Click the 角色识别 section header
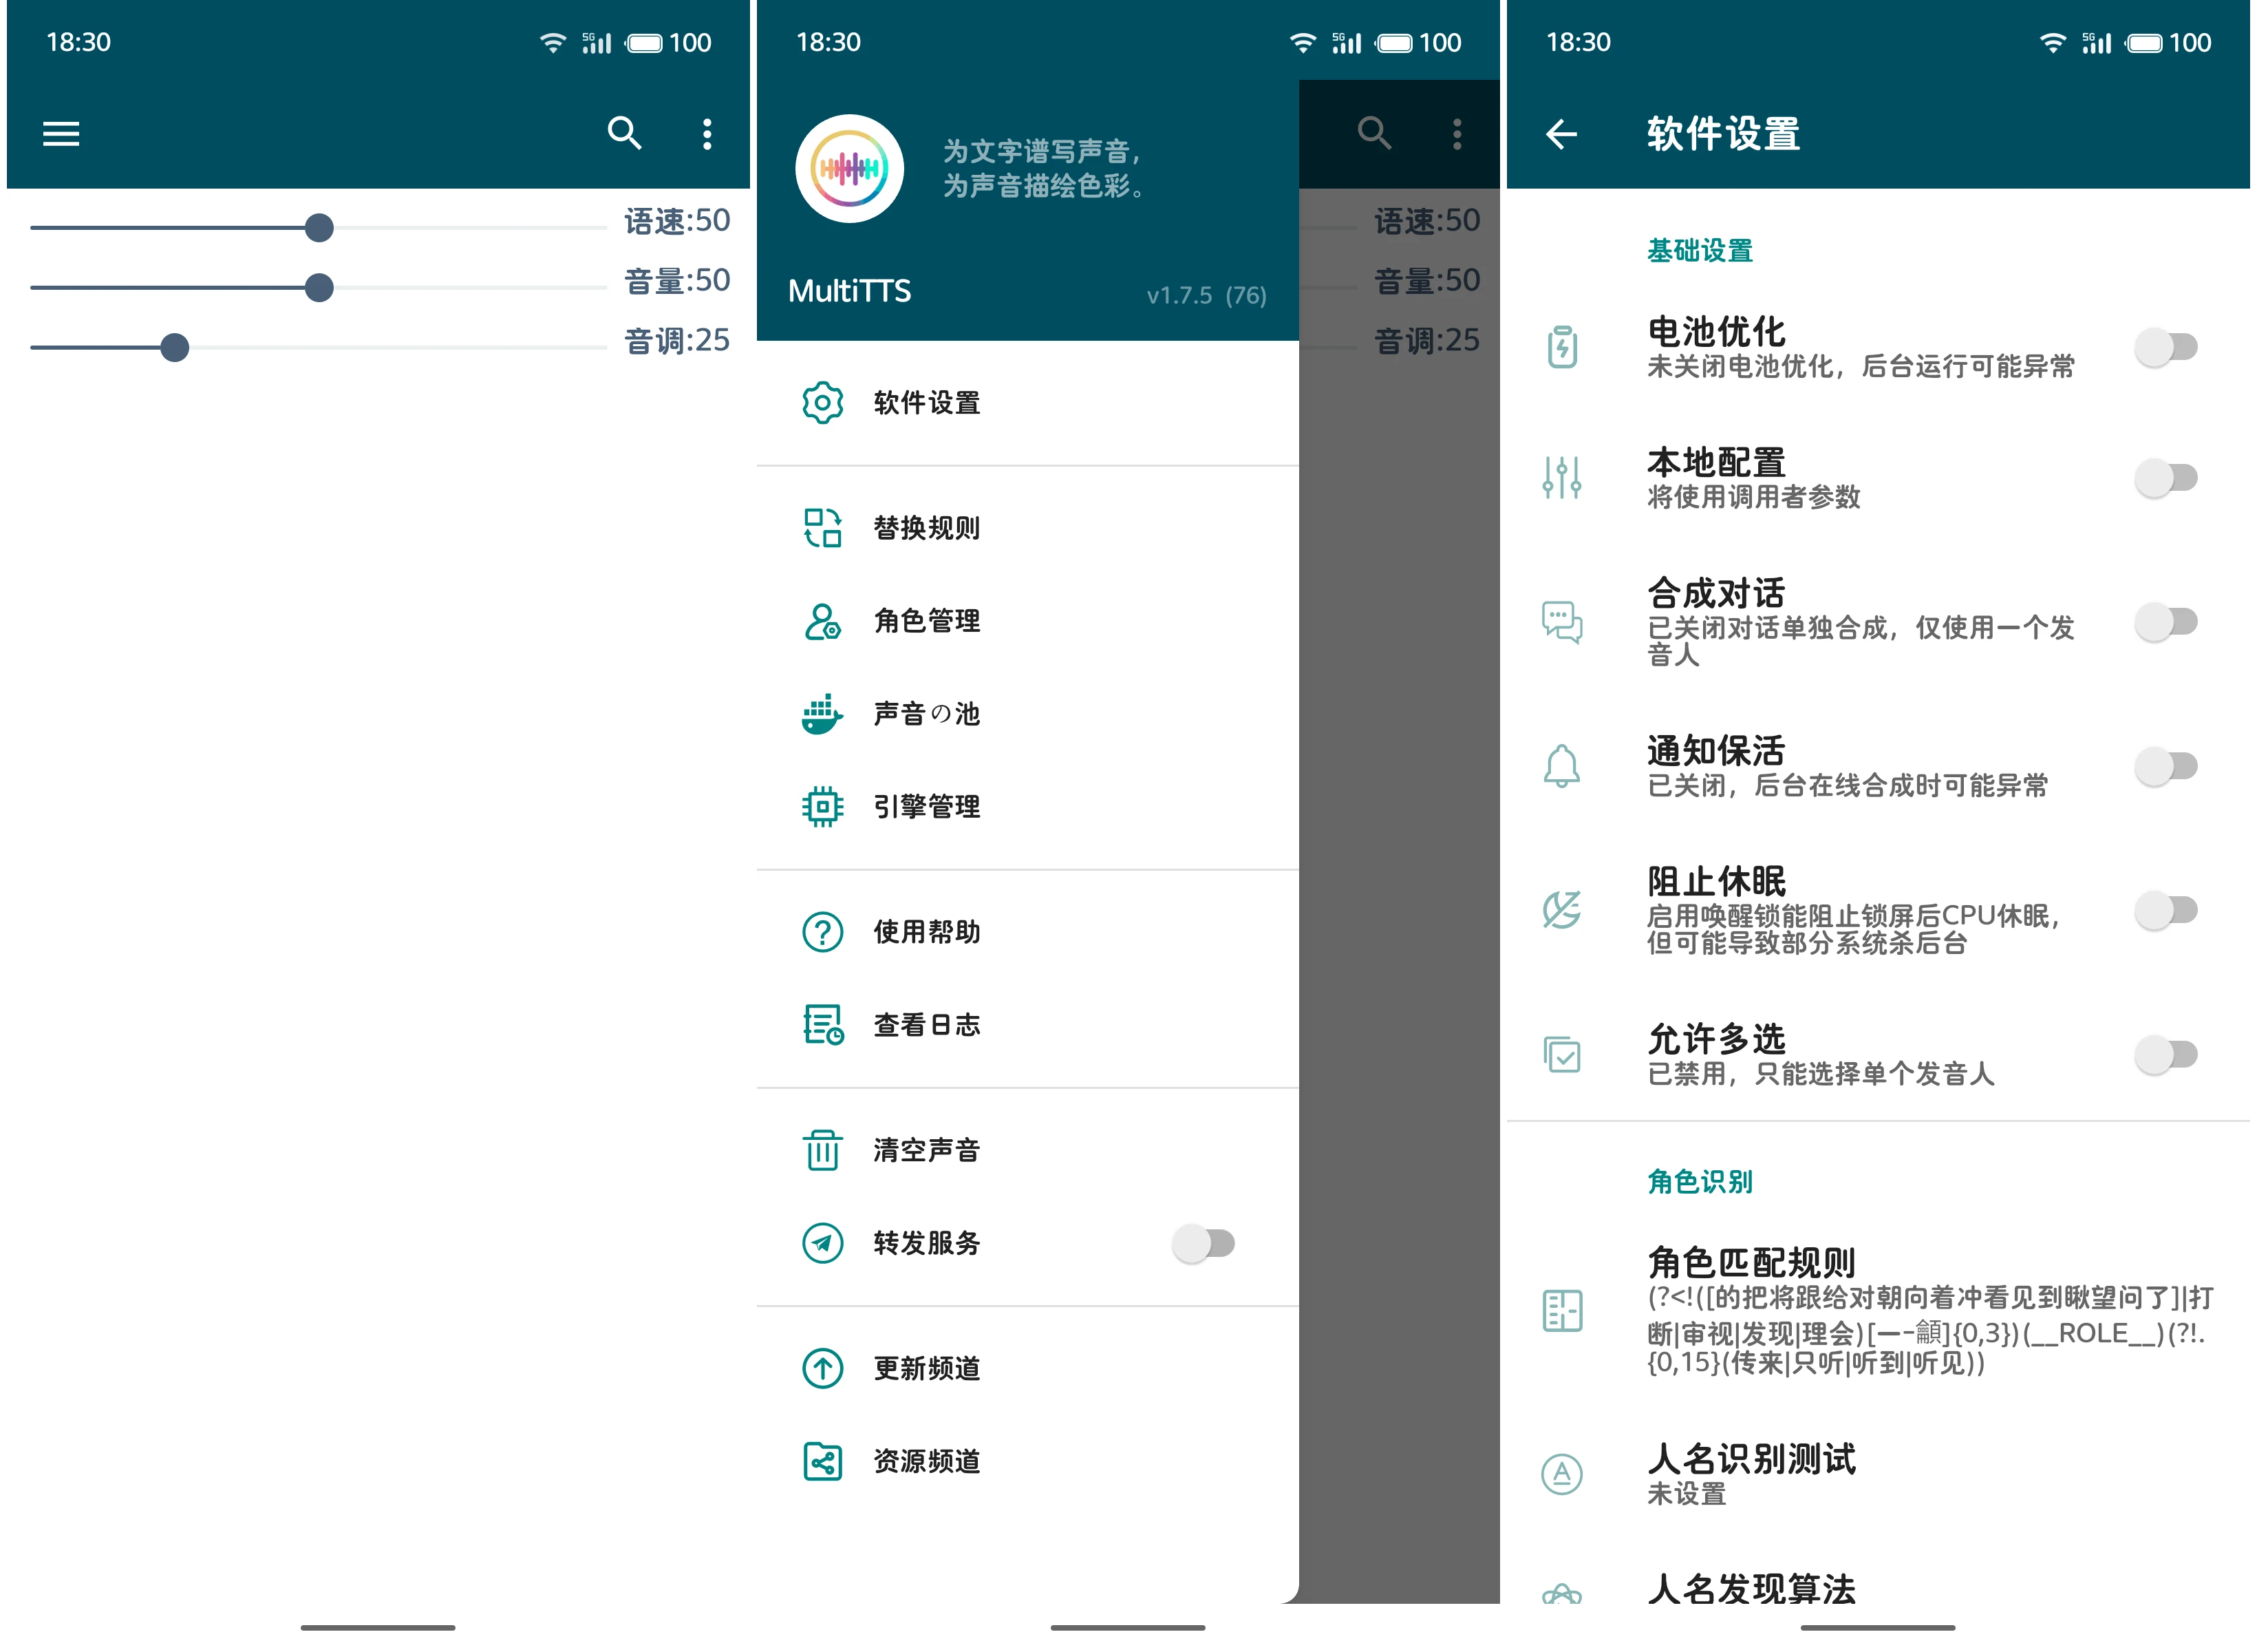The image size is (2257, 1652). click(x=1699, y=1182)
